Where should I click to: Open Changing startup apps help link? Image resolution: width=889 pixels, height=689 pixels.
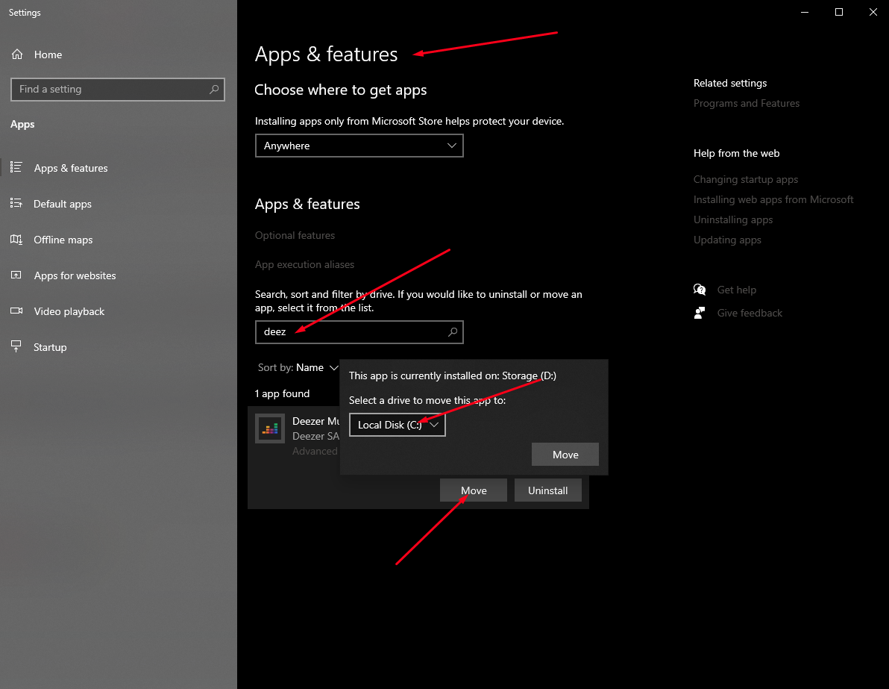click(x=746, y=179)
